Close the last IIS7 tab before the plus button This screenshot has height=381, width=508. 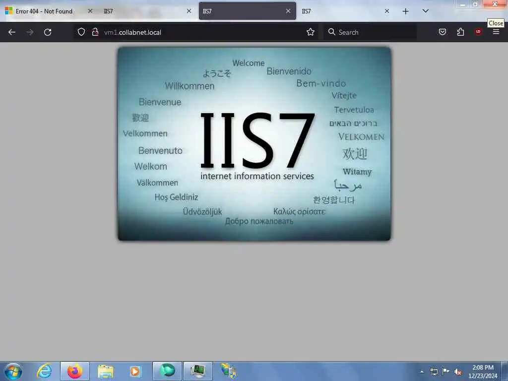coord(387,11)
